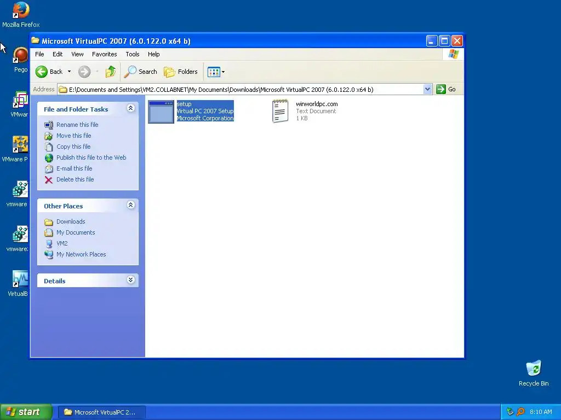Open the Help menu
561x420 pixels.
(154, 54)
